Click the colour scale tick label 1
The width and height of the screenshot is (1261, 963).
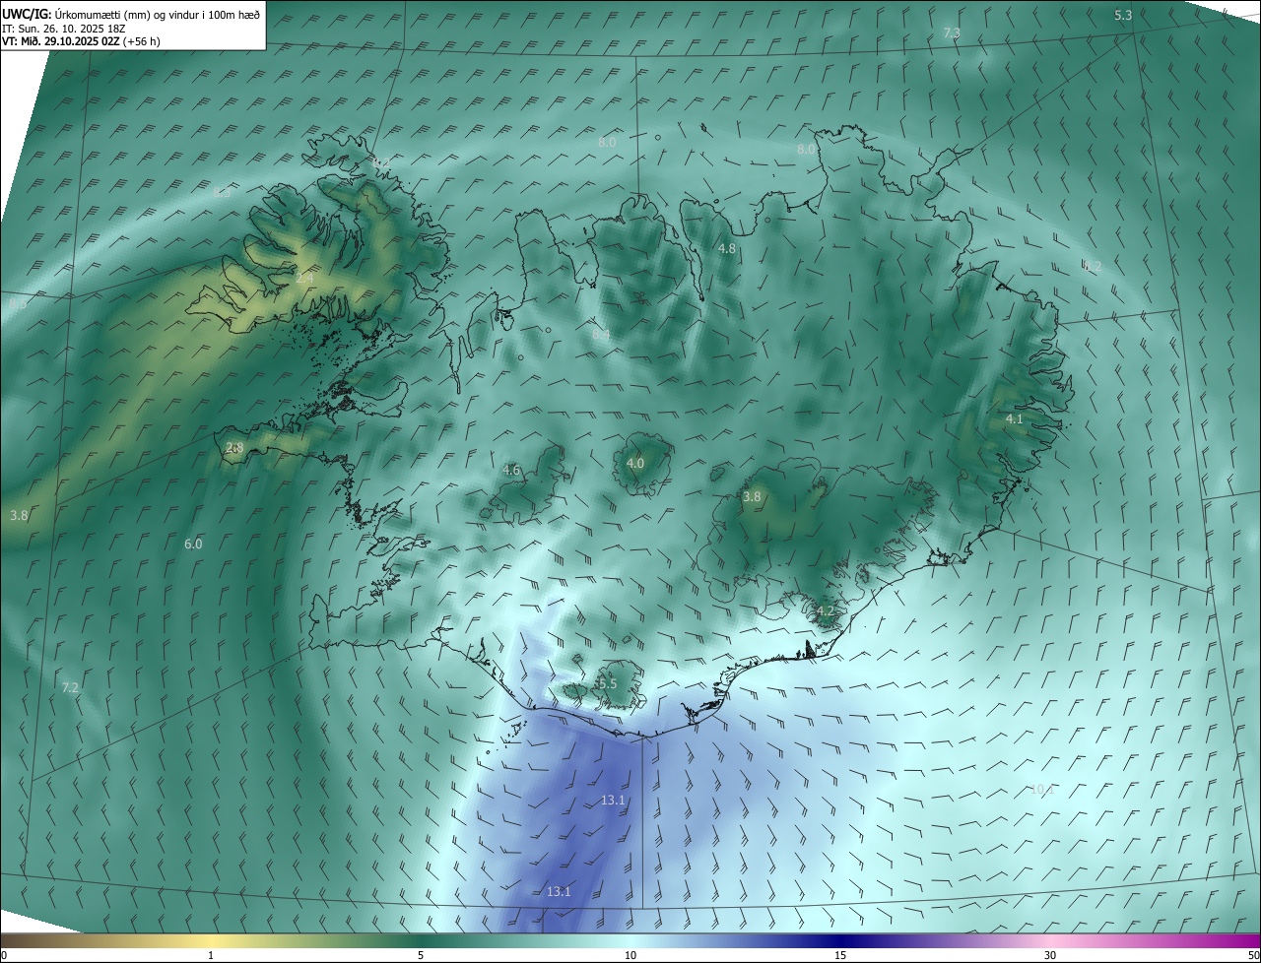click(x=211, y=955)
